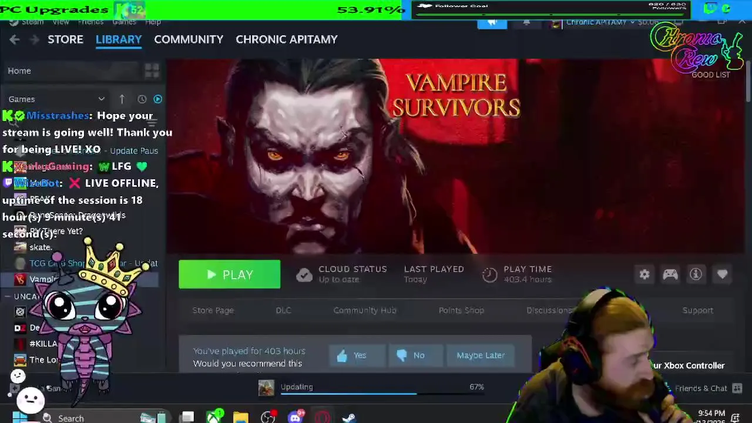The height and width of the screenshot is (423, 752).
Task: Open Vampire Survivors settings gear
Action: pos(644,274)
